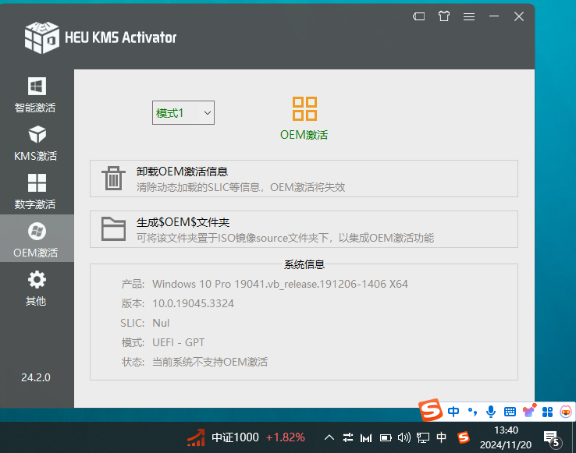The image size is (576, 453).
Task: Show hidden tray icons chevron
Action: point(329,437)
